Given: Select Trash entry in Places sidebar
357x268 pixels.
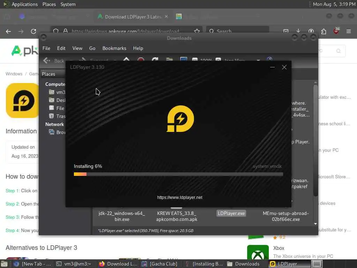Looking at the screenshot, I should click(x=57, y=116).
